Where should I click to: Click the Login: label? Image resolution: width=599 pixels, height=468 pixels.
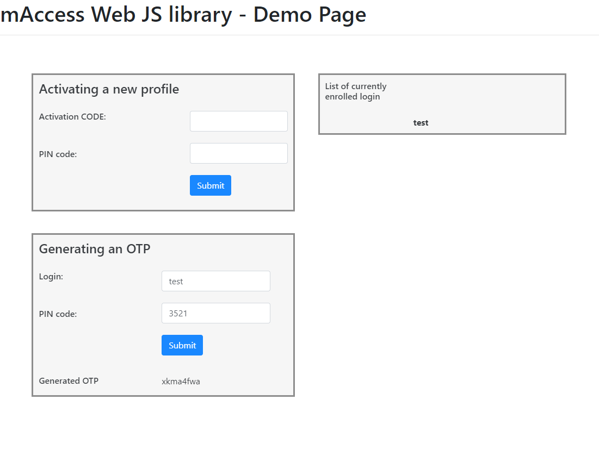point(51,277)
